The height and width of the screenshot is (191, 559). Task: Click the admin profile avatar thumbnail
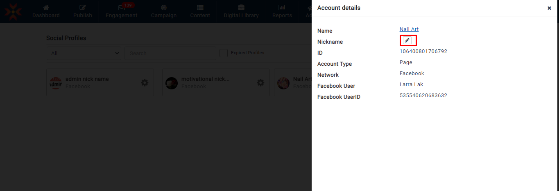point(56,83)
